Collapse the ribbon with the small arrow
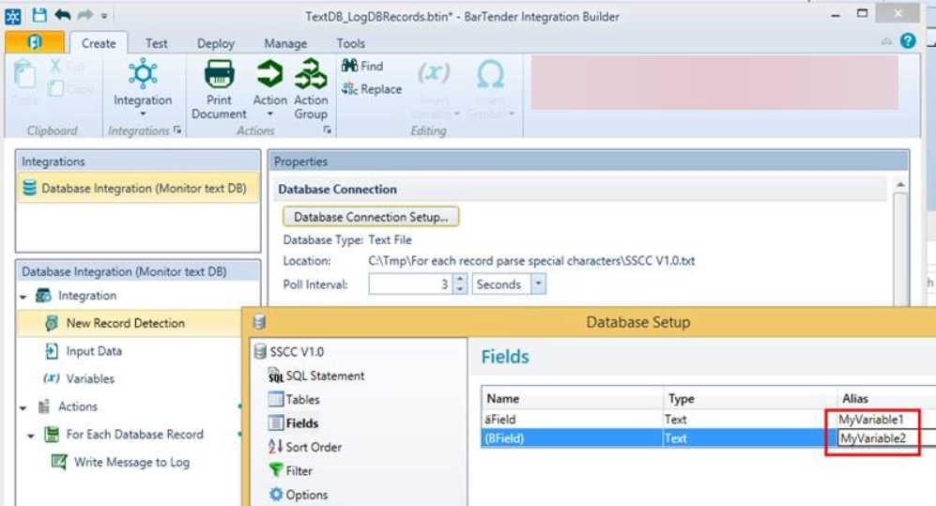 click(x=886, y=41)
